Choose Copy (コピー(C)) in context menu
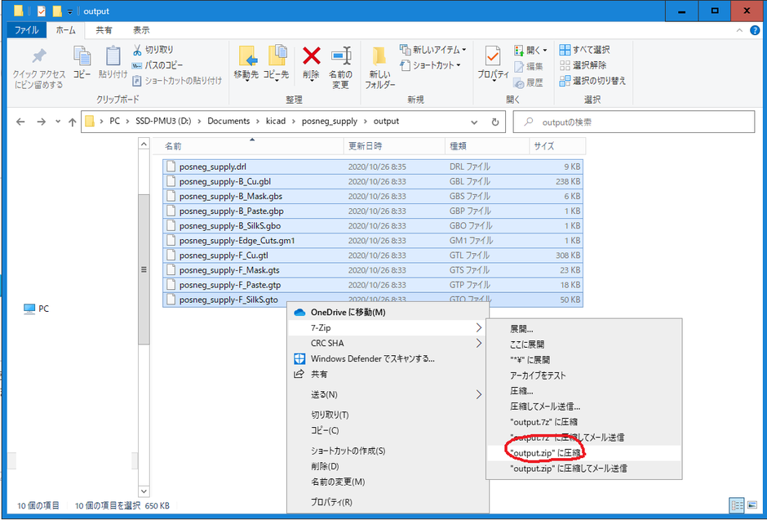767x520 pixels. (388, 430)
